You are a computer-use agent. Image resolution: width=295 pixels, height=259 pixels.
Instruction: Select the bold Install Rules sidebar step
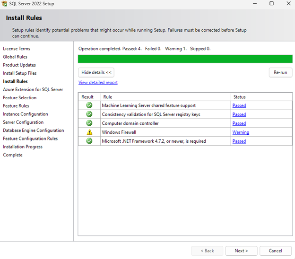coord(15,81)
